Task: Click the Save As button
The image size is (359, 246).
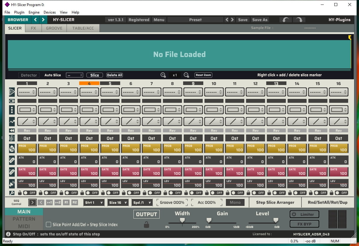Action: pyautogui.click(x=260, y=20)
